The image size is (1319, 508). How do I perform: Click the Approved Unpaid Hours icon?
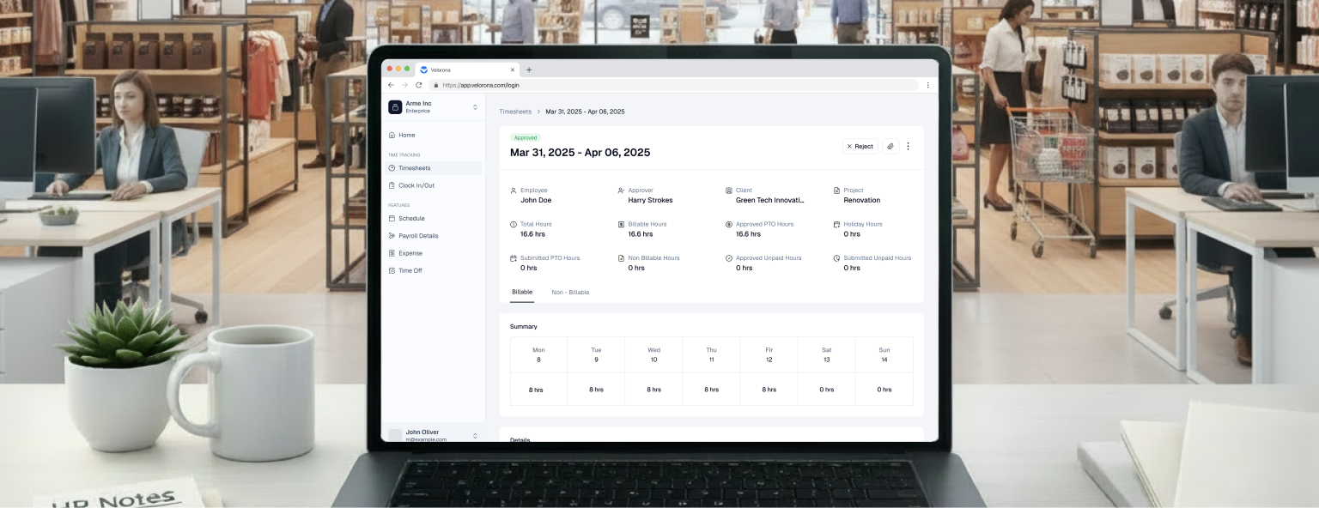(729, 258)
